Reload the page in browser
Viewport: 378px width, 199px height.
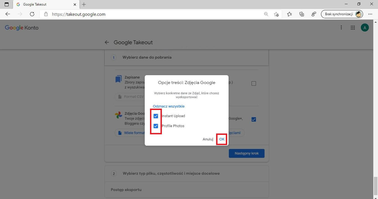[32, 14]
